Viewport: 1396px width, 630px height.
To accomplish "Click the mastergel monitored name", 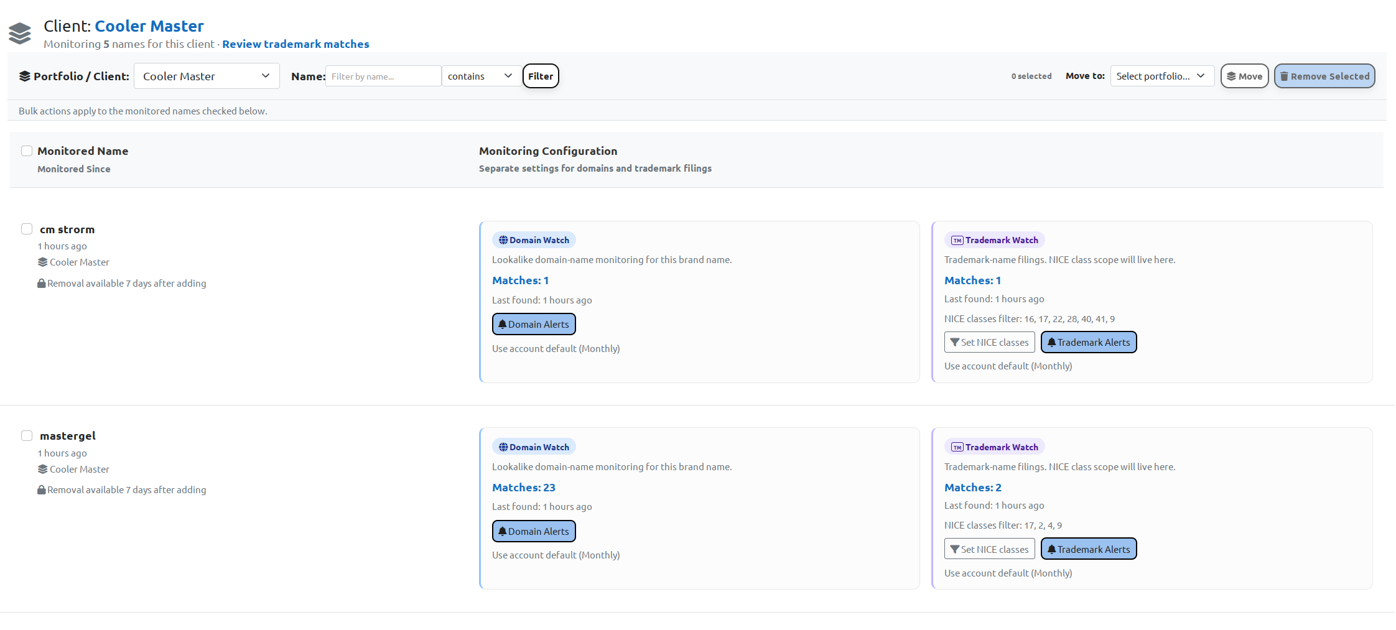I will [68, 436].
